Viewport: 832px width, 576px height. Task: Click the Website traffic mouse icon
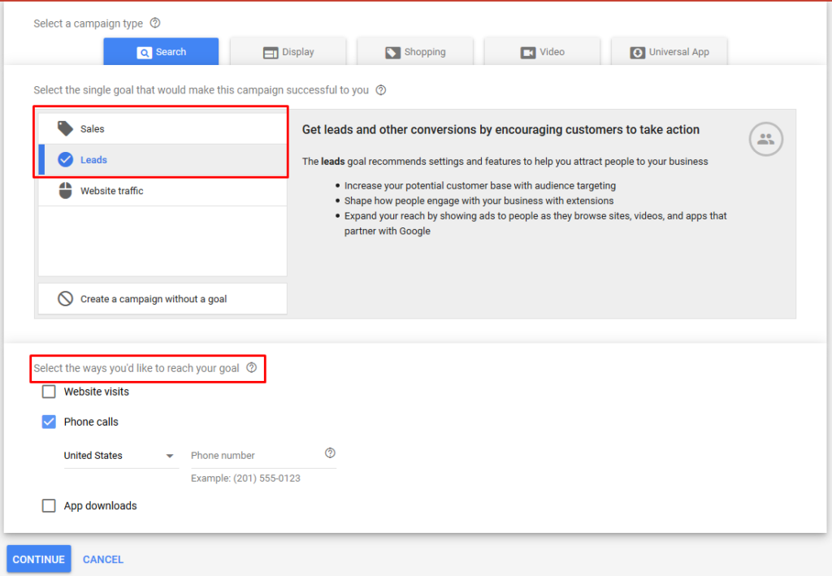[x=65, y=190]
